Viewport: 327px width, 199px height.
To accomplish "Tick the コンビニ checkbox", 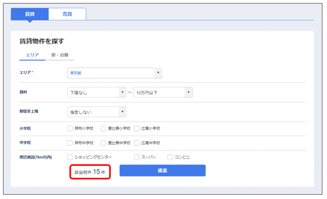I will [170, 157].
